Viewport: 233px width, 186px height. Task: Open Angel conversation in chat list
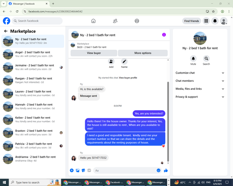(x=33, y=54)
